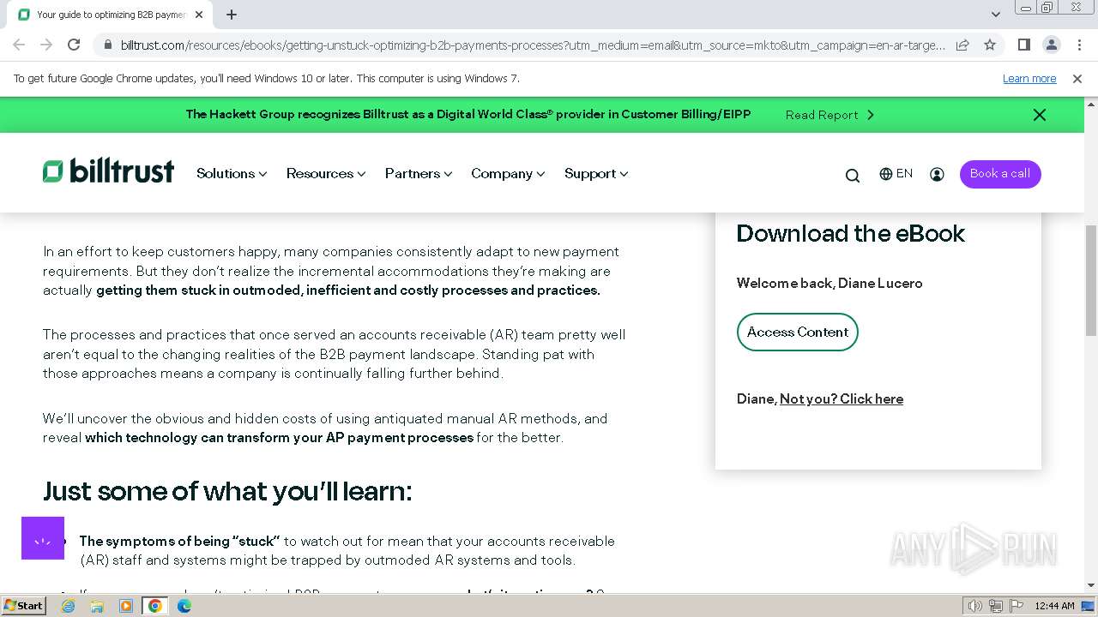Click the share page icon in address bar
Image resolution: width=1098 pixels, height=617 pixels.
click(962, 45)
